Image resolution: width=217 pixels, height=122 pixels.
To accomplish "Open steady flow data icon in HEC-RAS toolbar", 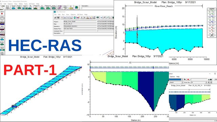I will tap(65, 18).
